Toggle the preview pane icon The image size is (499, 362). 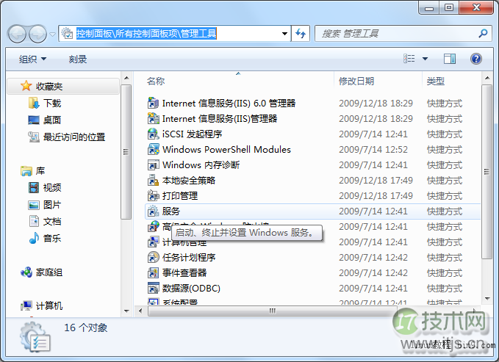tap(450, 59)
